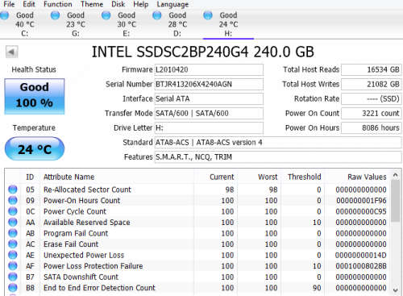Switch to the C: disk tab

(25, 24)
